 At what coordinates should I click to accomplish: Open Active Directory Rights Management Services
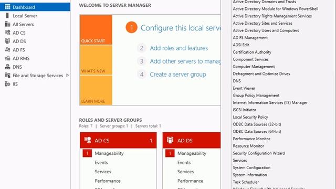[272, 16]
